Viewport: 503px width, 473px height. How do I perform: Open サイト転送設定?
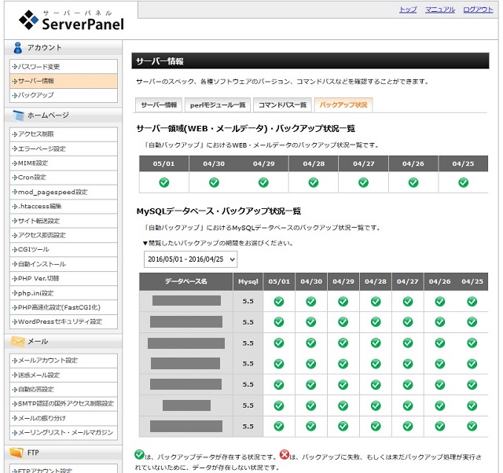pos(64,221)
